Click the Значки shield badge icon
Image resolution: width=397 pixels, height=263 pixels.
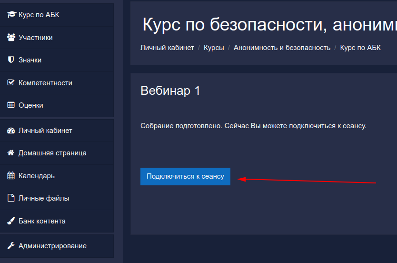[x=11, y=60]
